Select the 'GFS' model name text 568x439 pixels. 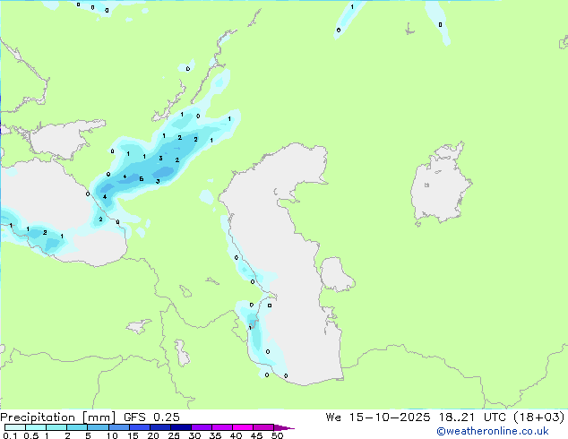point(134,417)
